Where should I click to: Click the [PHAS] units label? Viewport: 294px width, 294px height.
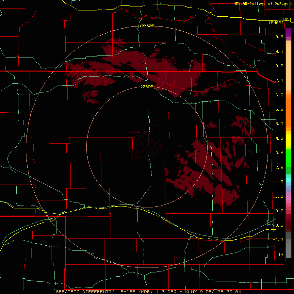(276, 23)
